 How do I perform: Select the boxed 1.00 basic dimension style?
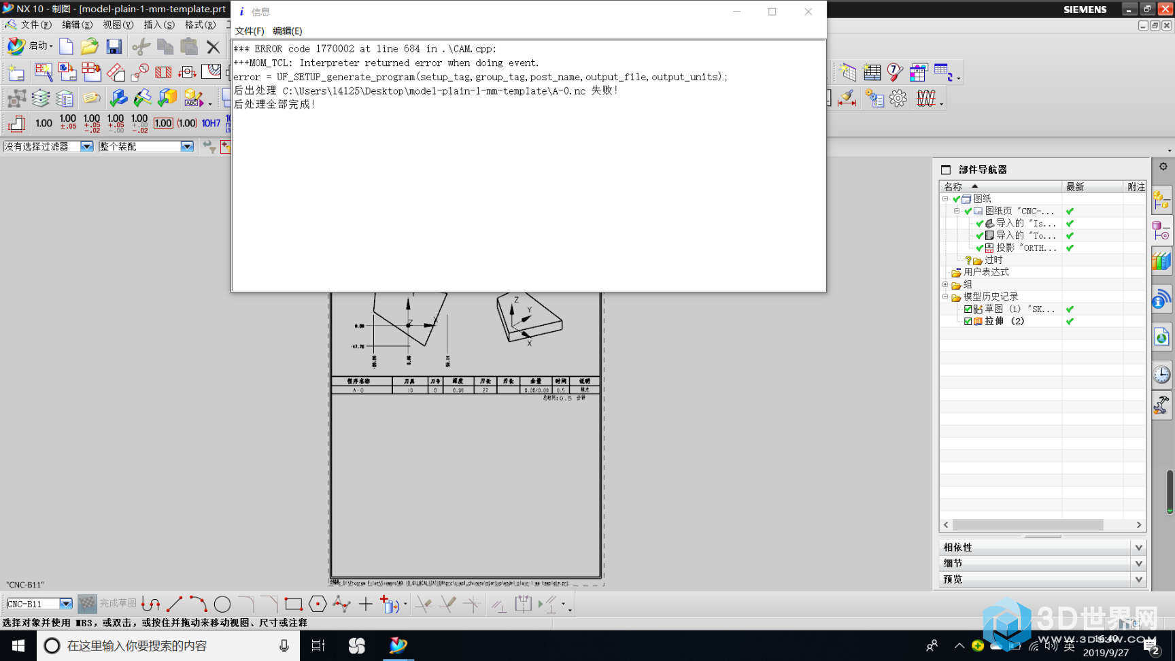point(163,123)
